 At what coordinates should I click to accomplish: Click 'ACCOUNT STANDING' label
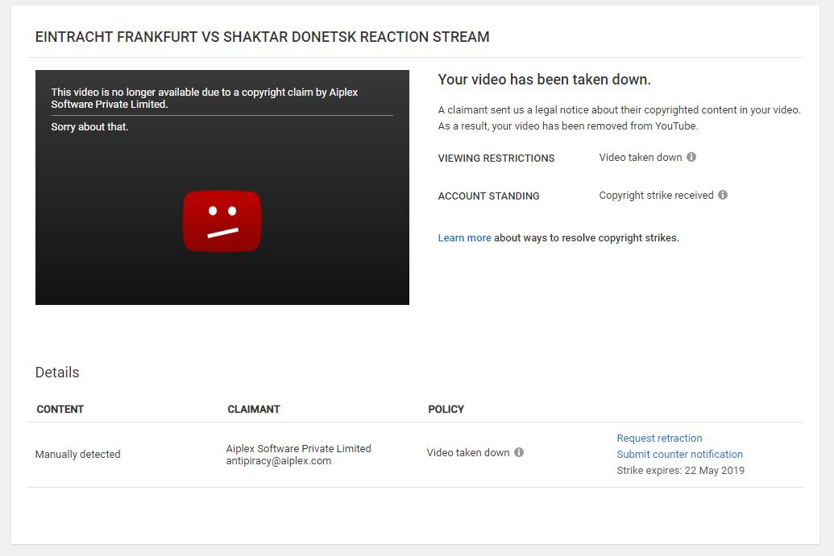tap(488, 196)
